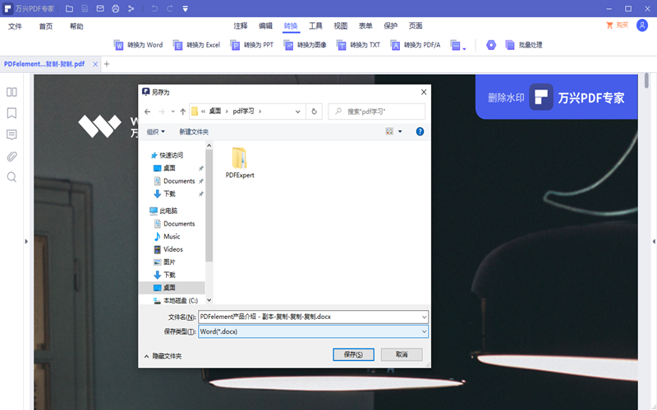This screenshot has height=410, width=657.
Task: Add a new document tab
Action: click(x=107, y=64)
